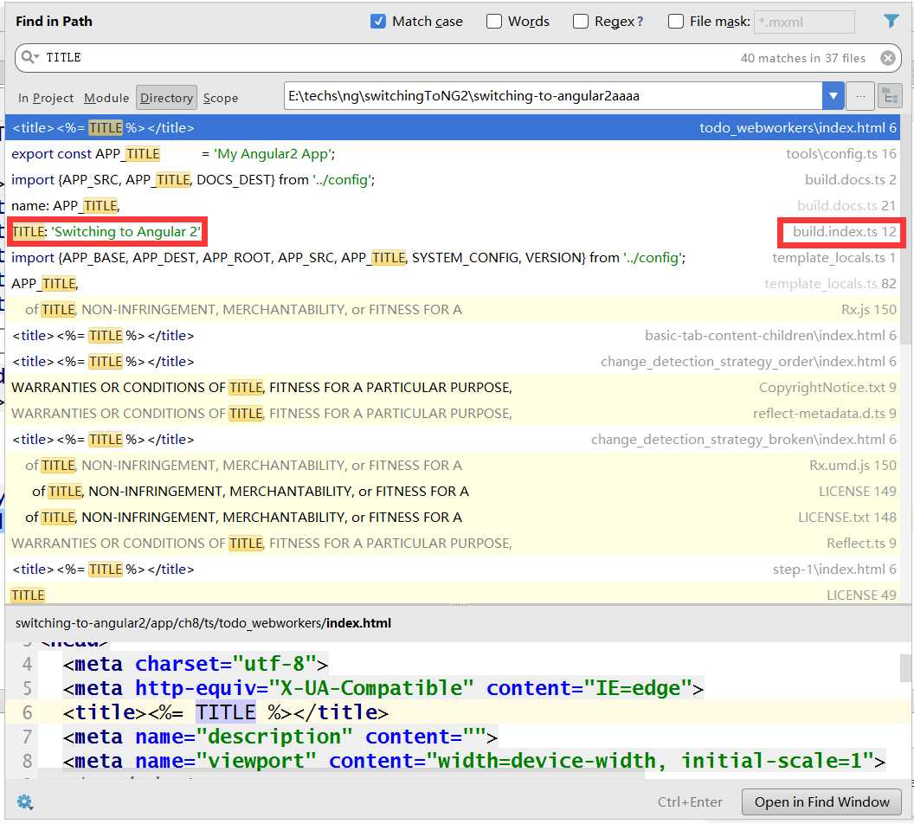The height and width of the screenshot is (824, 914).
Task: Click preview line 6 title tag
Action: click(x=226, y=712)
